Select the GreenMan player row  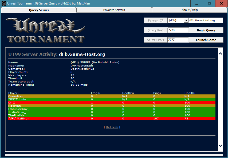tap(112, 96)
